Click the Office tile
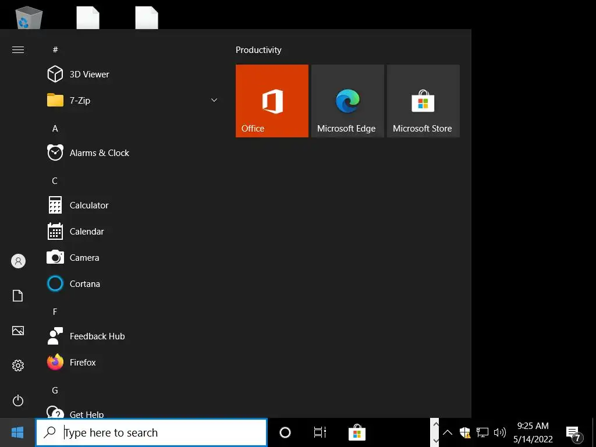 tap(272, 101)
